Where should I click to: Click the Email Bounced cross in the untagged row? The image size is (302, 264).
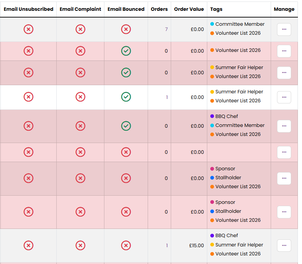click(126, 152)
